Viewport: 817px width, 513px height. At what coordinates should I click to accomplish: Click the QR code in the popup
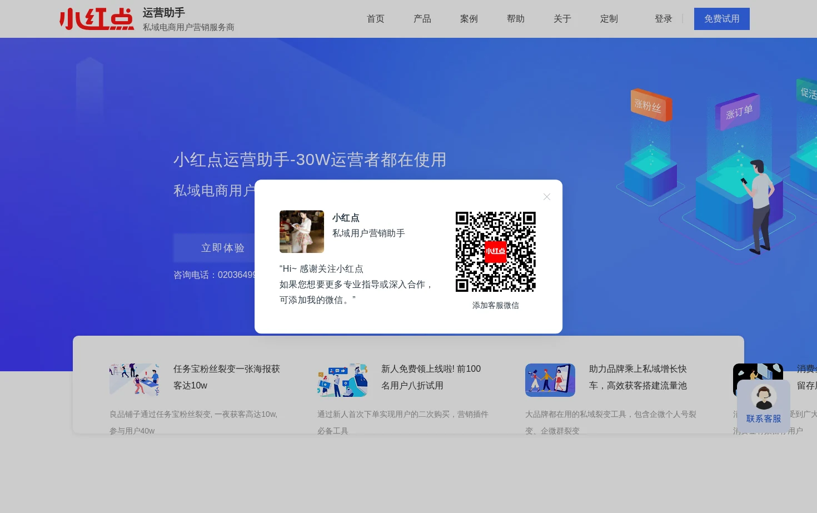click(496, 252)
